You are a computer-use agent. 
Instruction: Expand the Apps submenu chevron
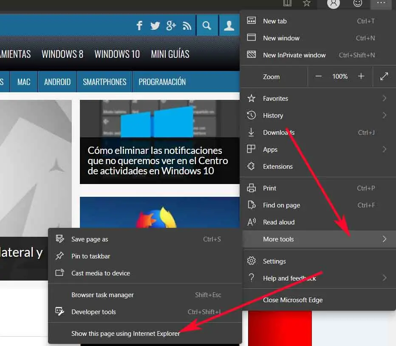coord(384,149)
